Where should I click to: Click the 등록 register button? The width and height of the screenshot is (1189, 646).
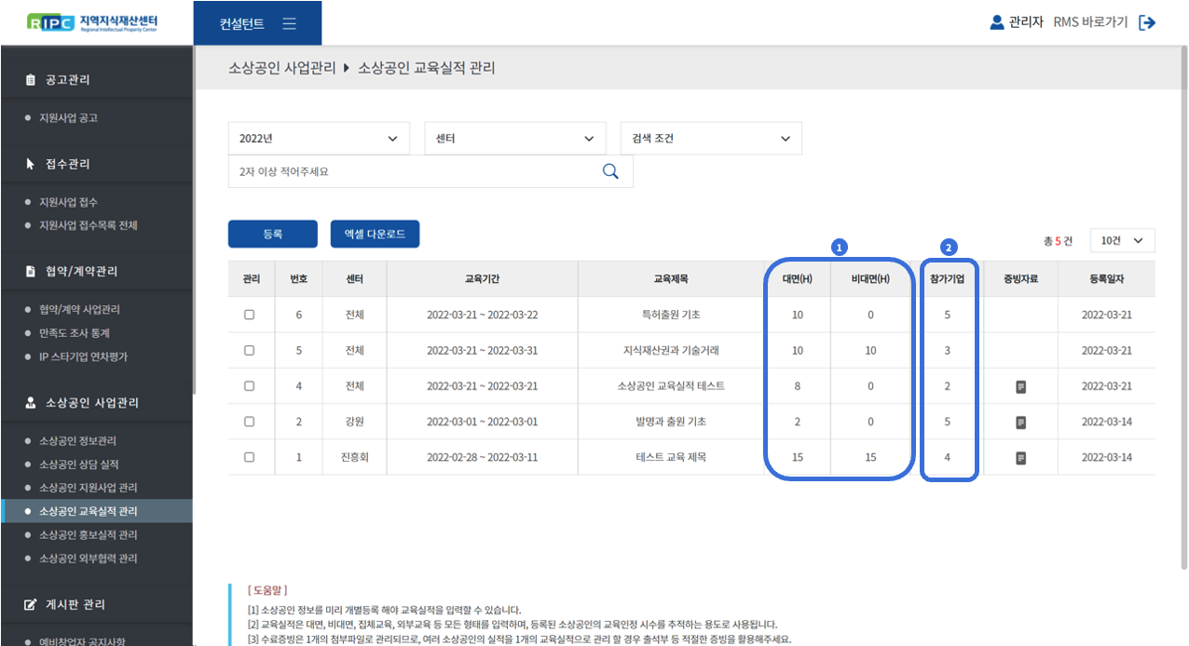(272, 235)
